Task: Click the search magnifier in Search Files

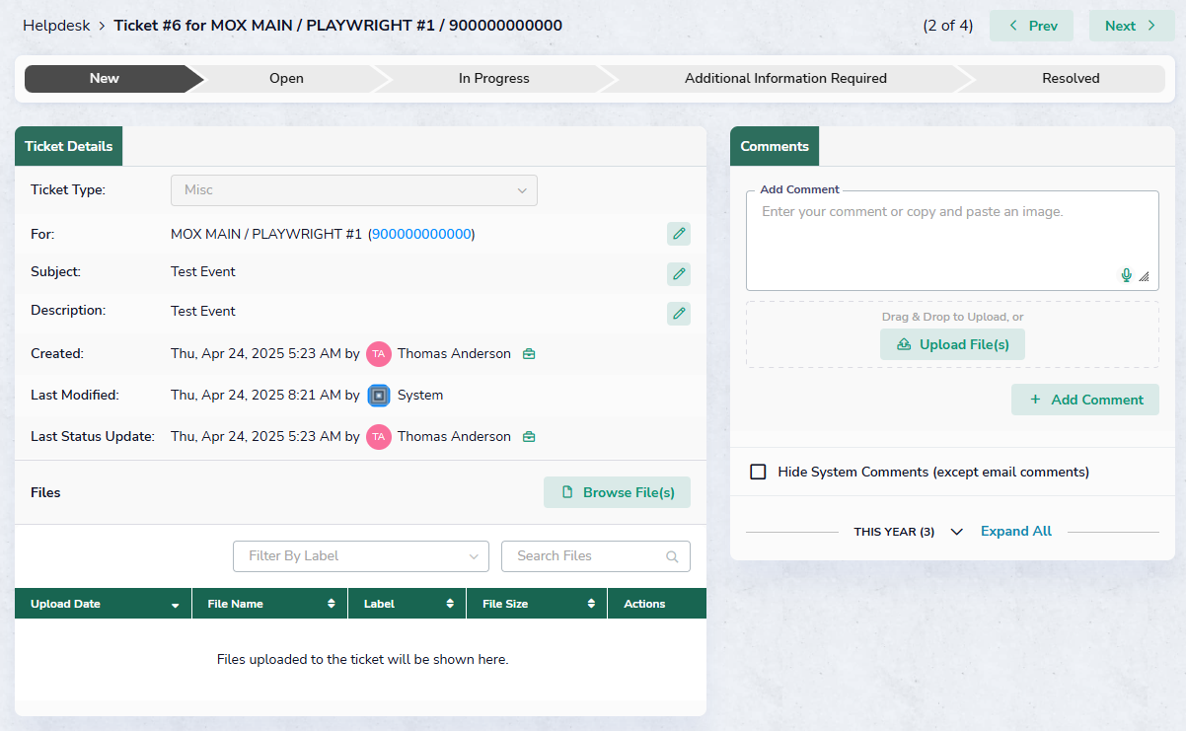Action: (672, 556)
